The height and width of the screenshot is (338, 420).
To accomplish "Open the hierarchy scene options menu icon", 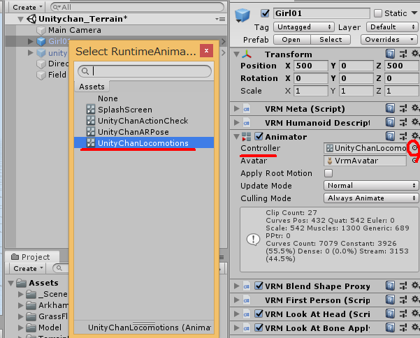I will click(220, 19).
